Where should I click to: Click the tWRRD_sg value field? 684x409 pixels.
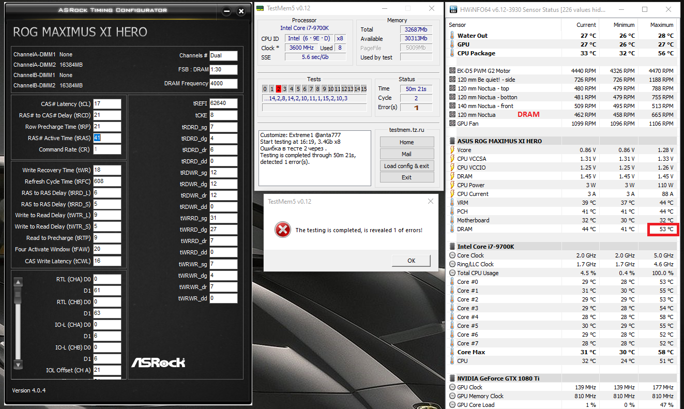[x=223, y=218]
